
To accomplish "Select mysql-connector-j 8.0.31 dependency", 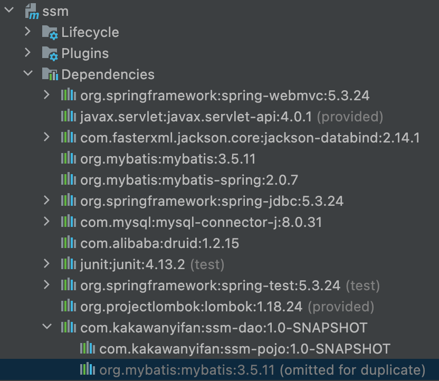I will tap(201, 222).
